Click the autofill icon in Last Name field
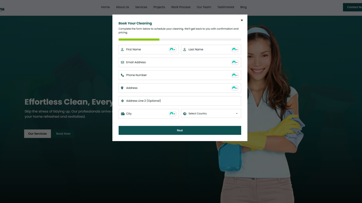The width and height of the screenshot is (362, 203). coord(235,50)
